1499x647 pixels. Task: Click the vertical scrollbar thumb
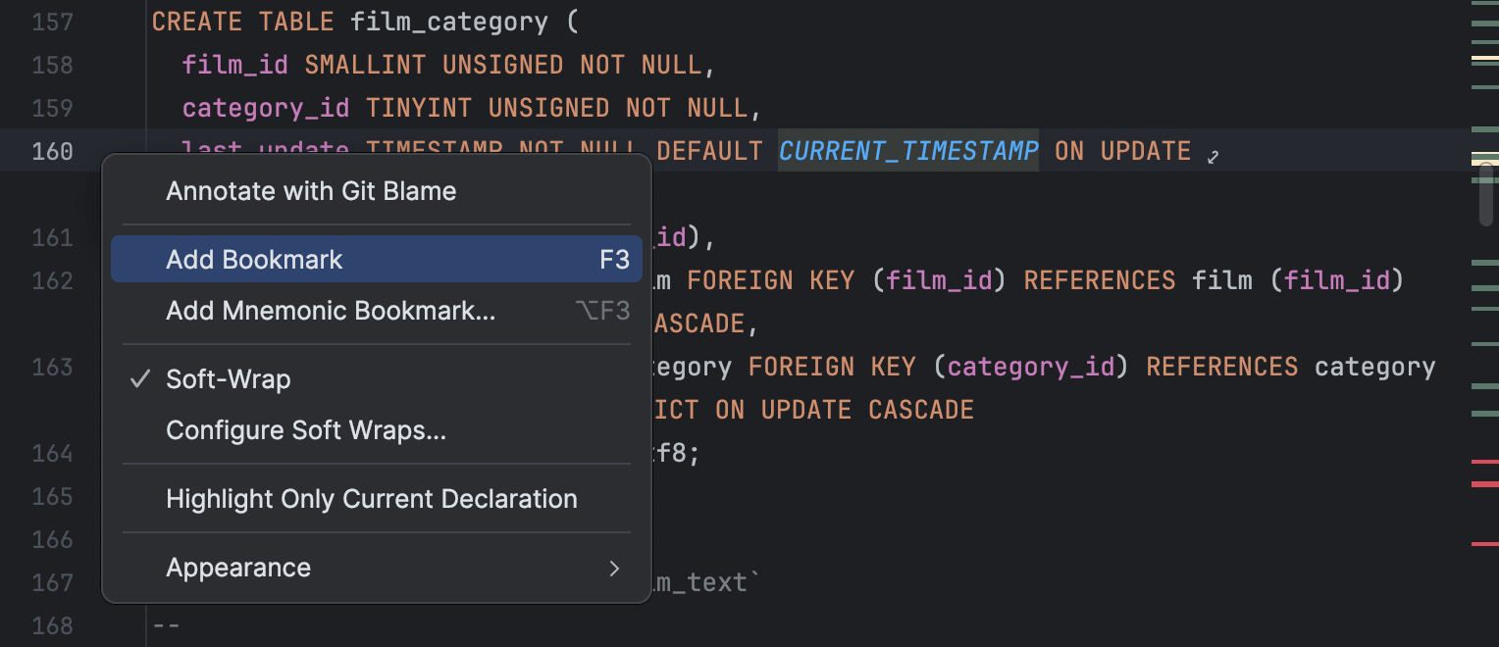click(1485, 193)
